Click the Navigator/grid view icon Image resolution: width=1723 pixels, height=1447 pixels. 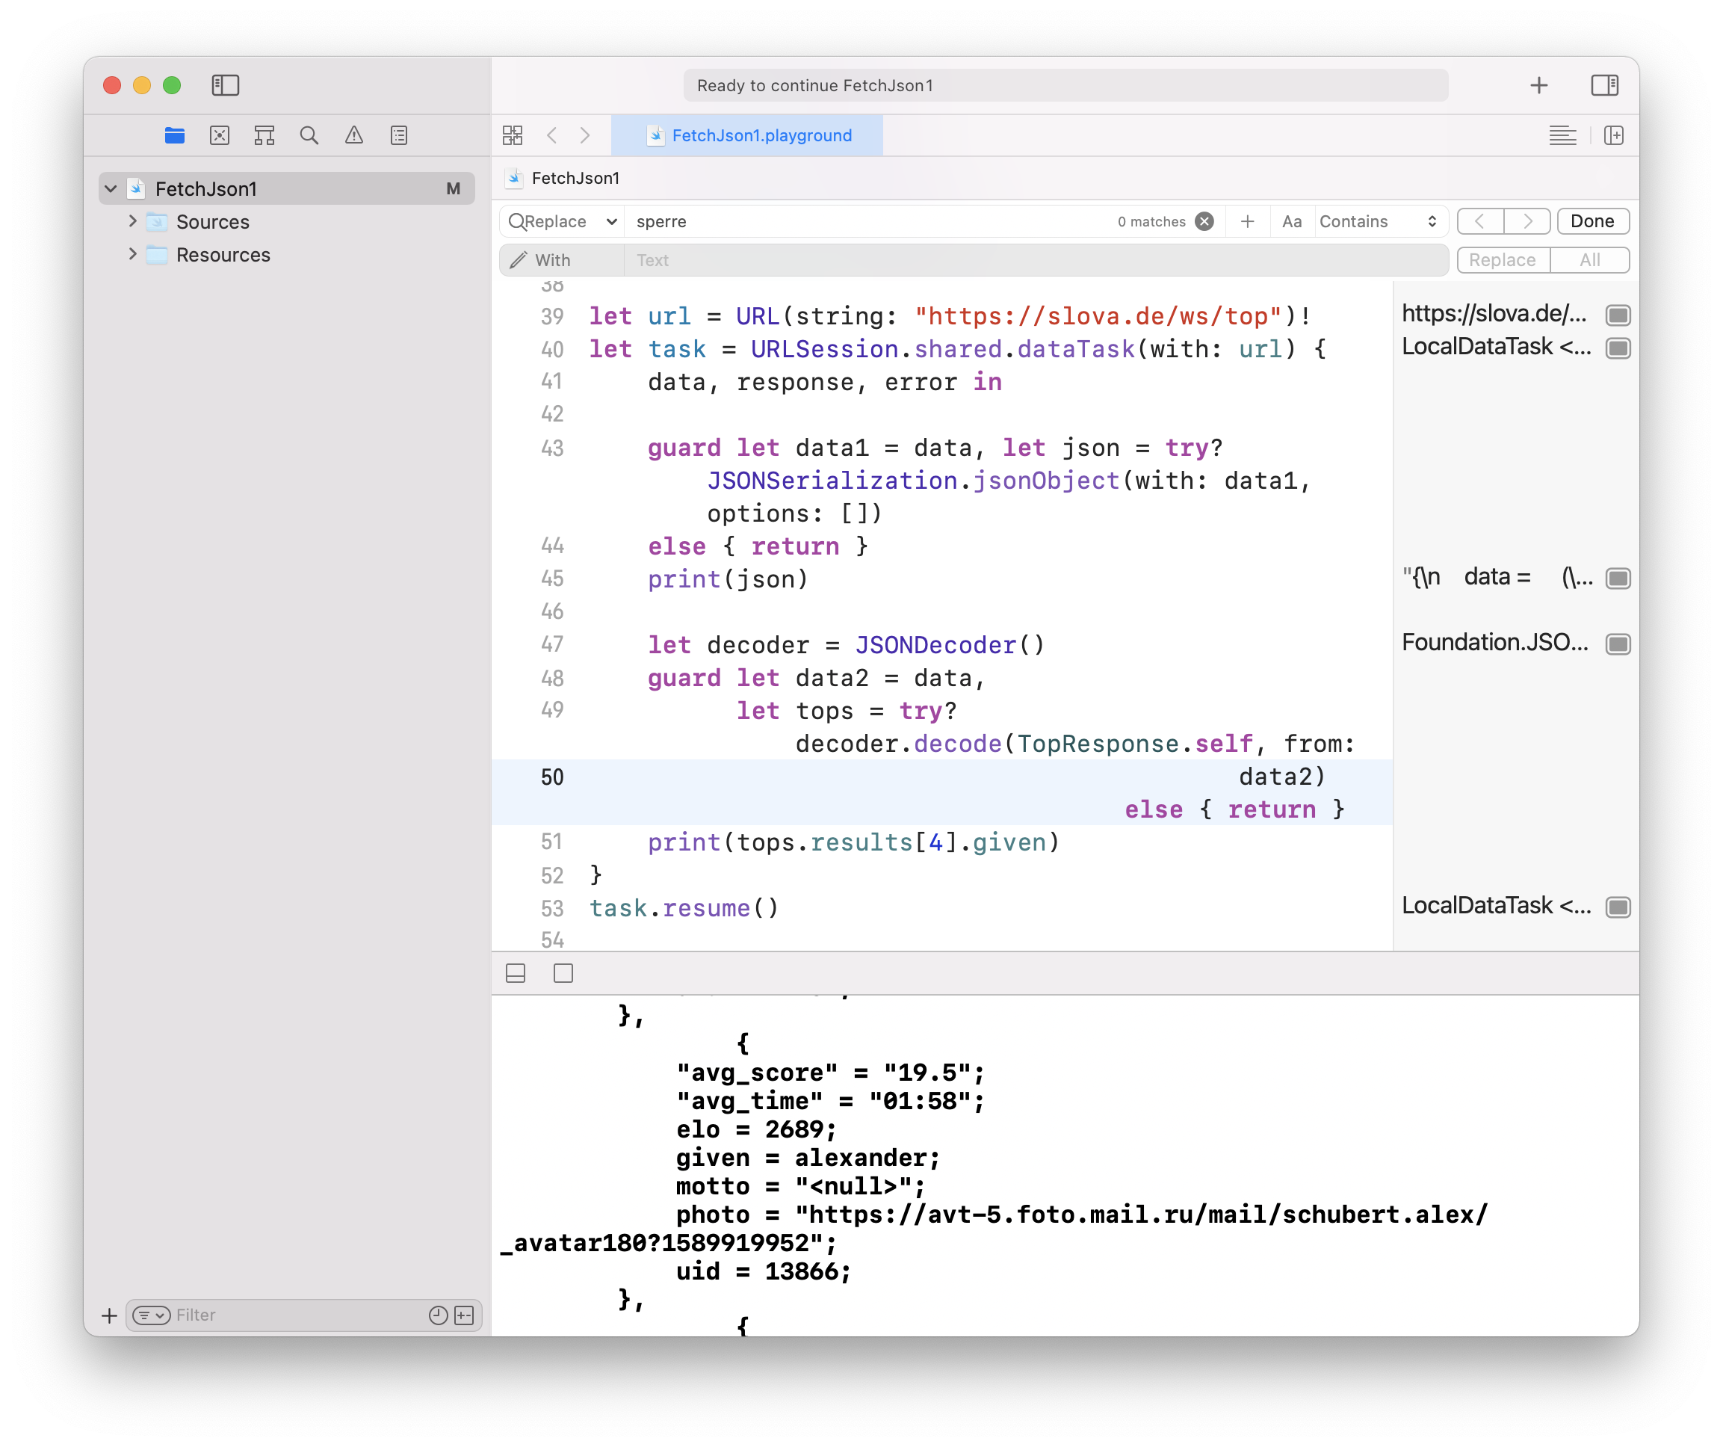(x=512, y=135)
